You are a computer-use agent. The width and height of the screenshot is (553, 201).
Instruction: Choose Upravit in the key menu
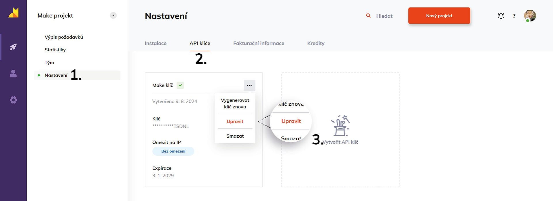click(x=235, y=122)
